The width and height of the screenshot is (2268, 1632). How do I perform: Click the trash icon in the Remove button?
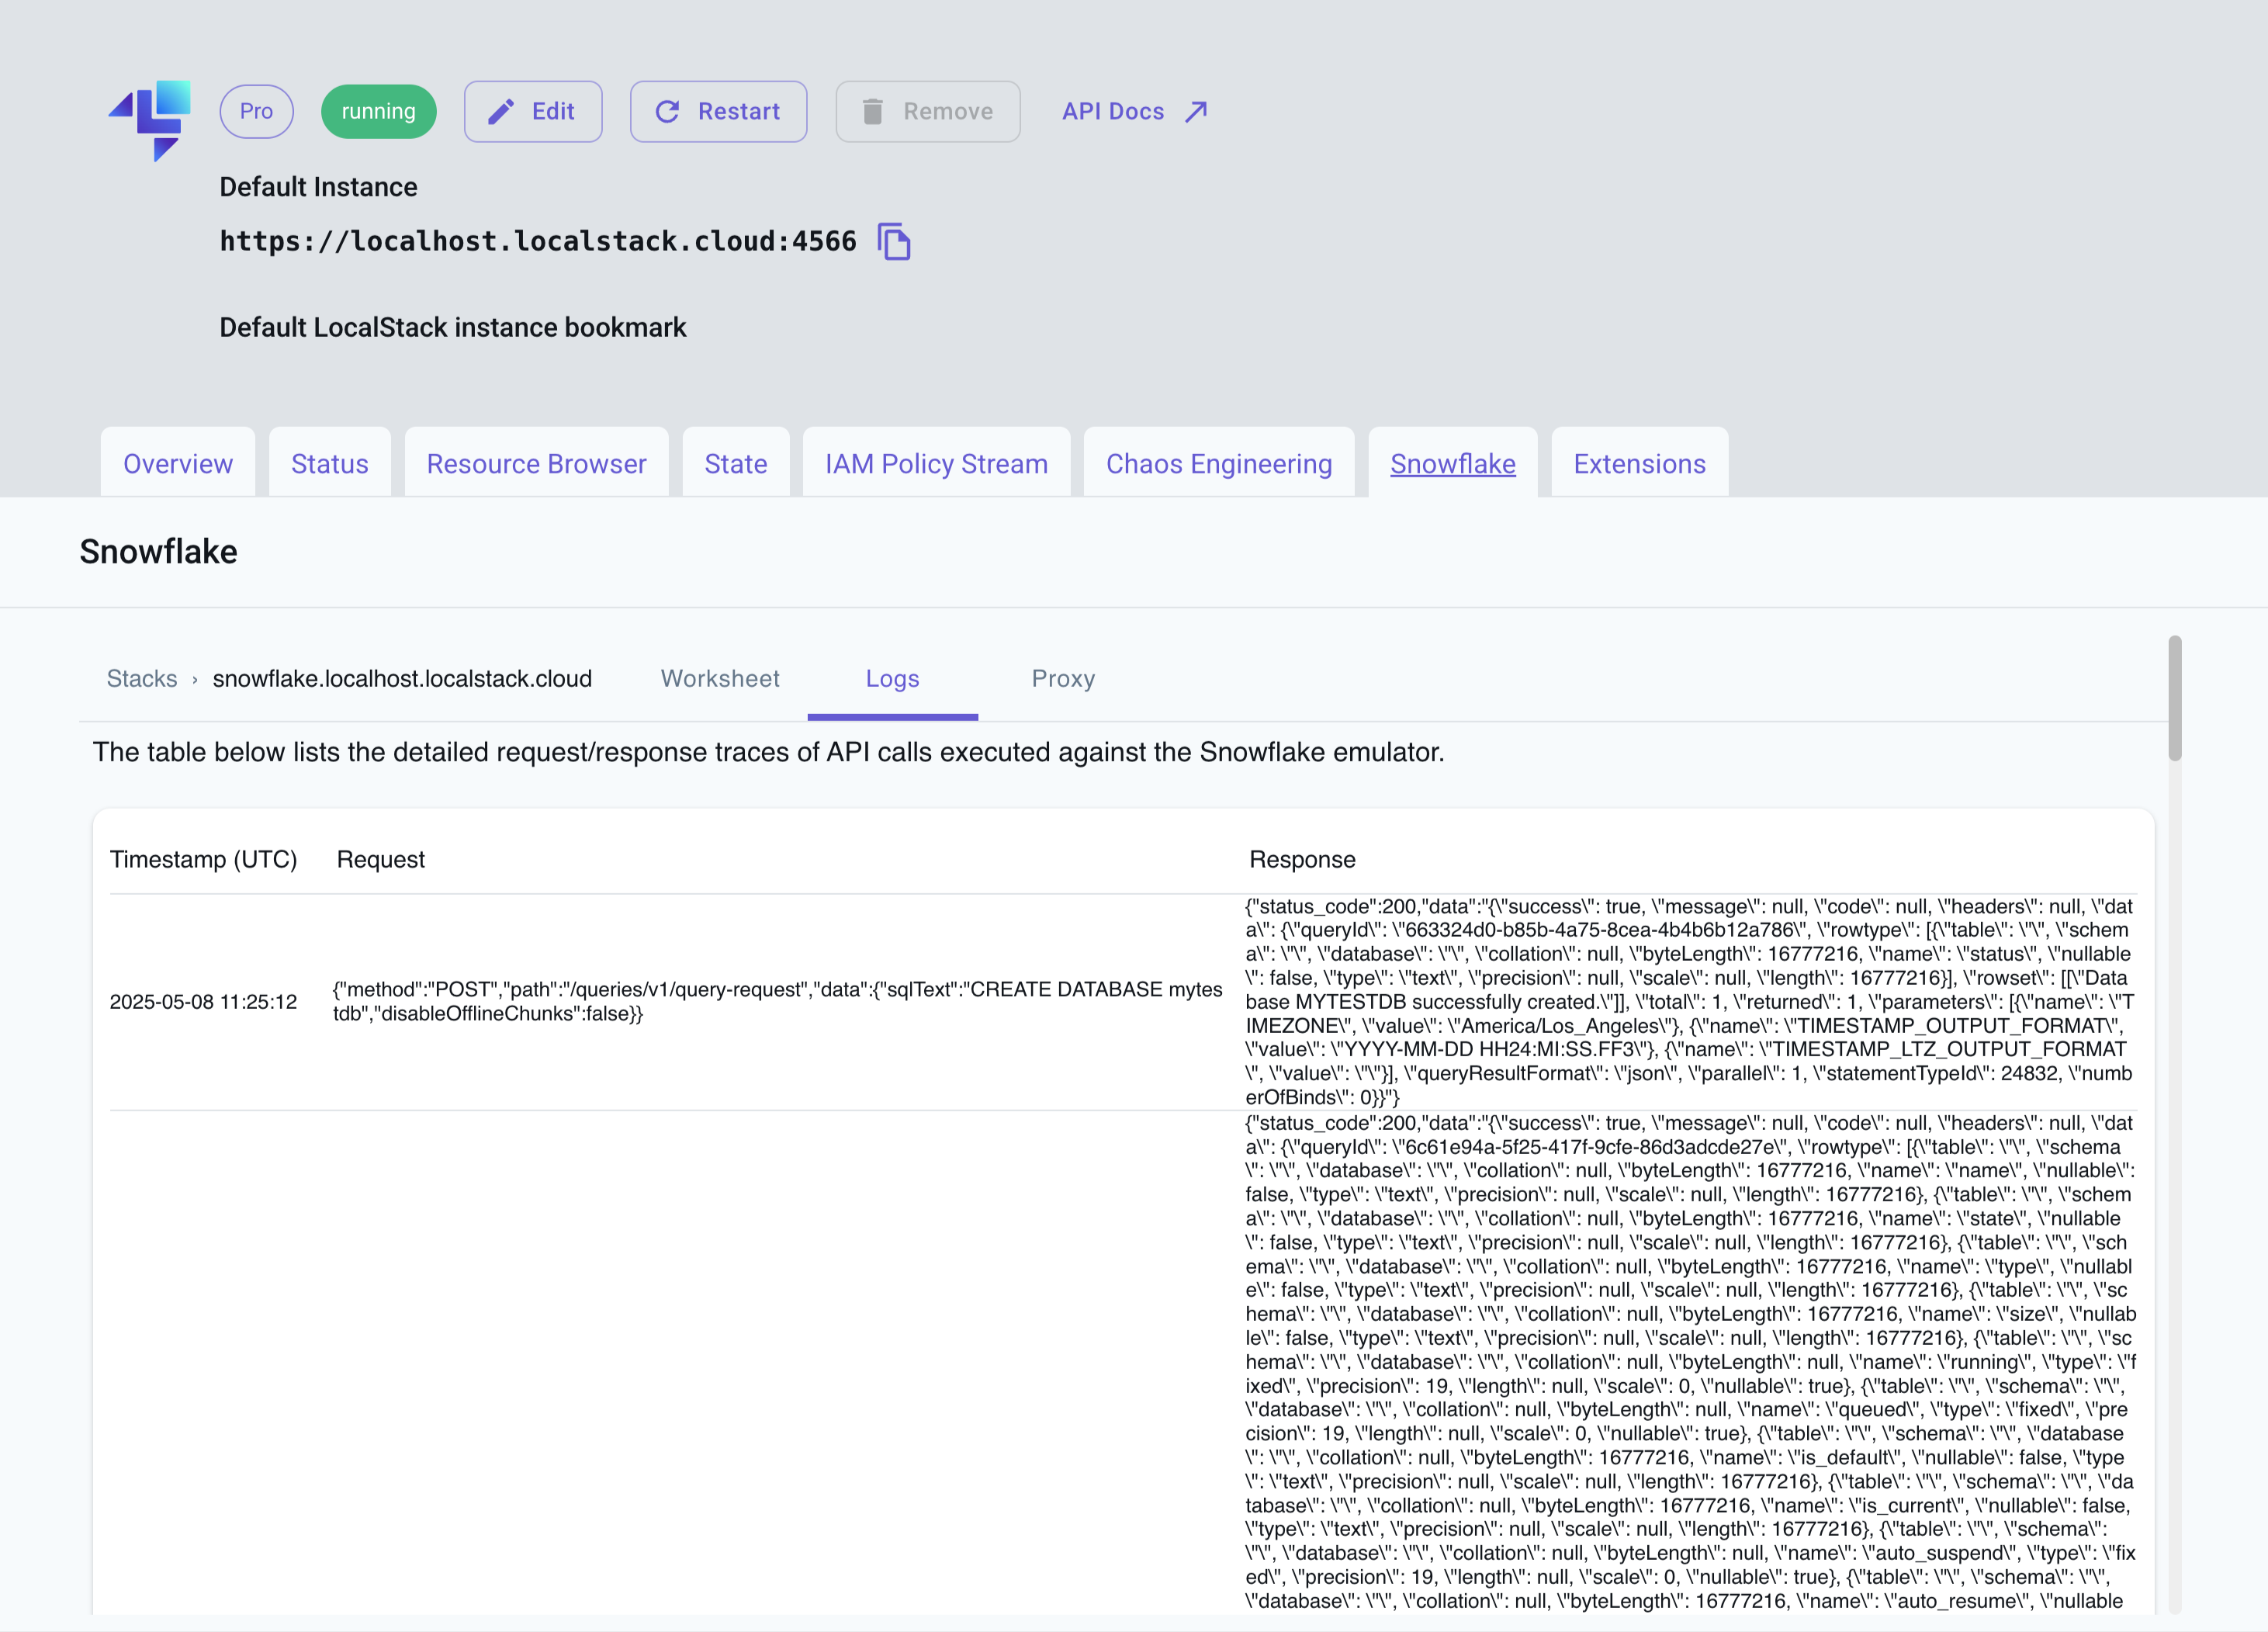(872, 111)
